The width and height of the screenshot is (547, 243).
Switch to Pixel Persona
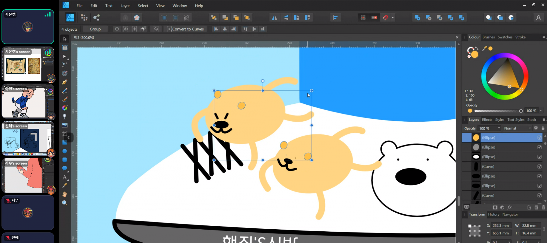tap(84, 18)
